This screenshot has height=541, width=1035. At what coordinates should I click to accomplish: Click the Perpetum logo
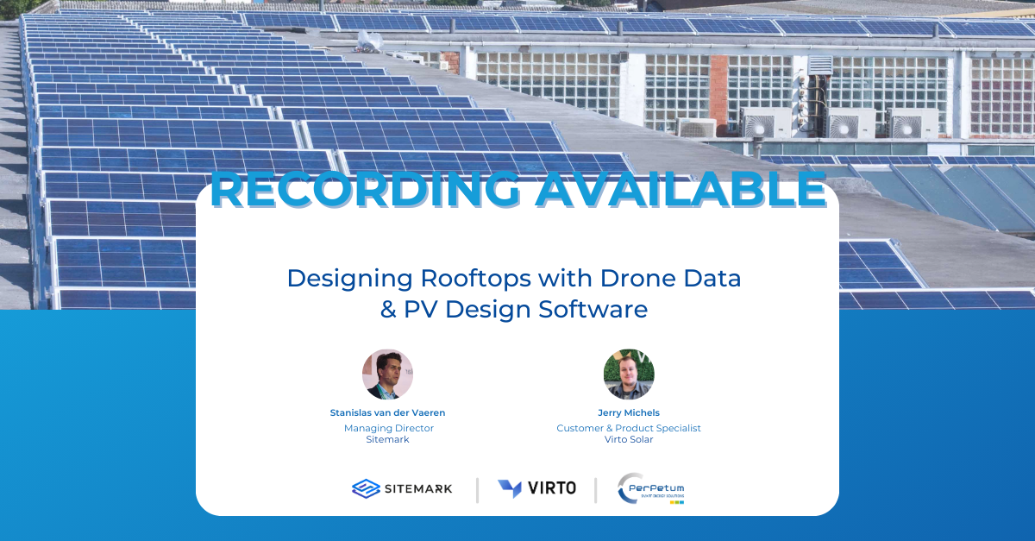pyautogui.click(x=651, y=489)
